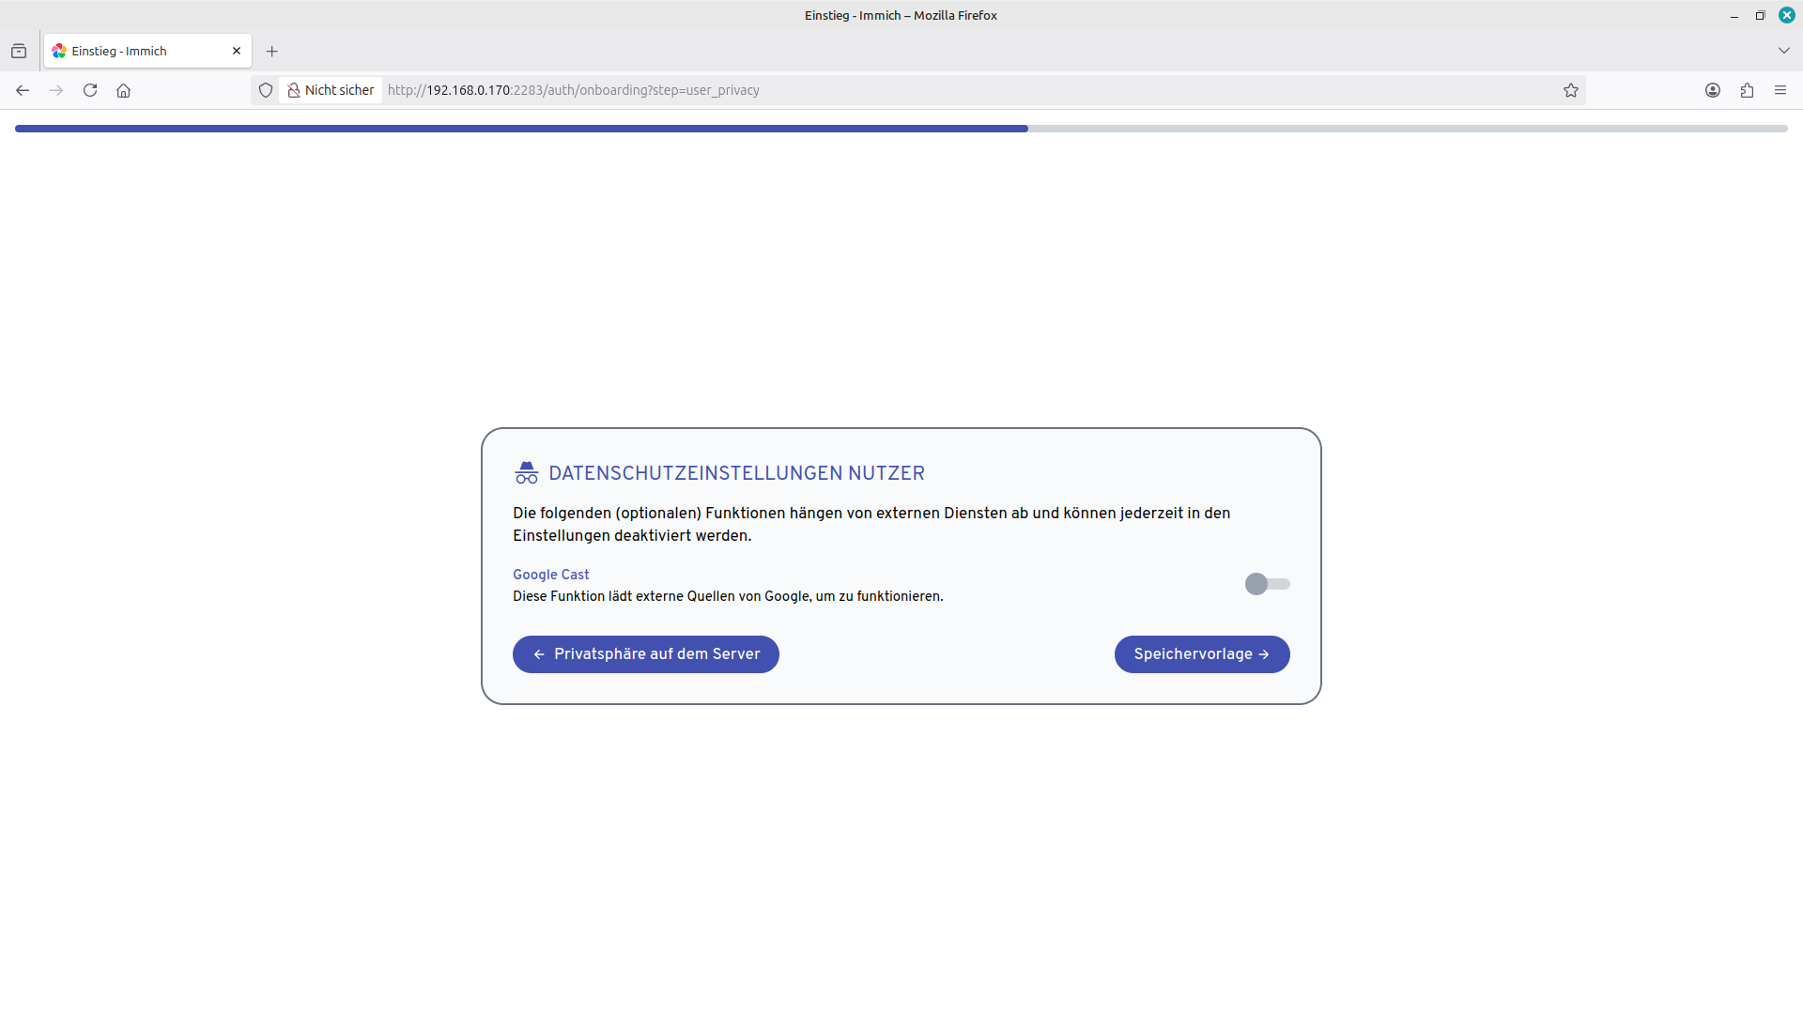Click the browser Forward arrow
Viewport: 1803px width, 1014px height.
coord(56,90)
